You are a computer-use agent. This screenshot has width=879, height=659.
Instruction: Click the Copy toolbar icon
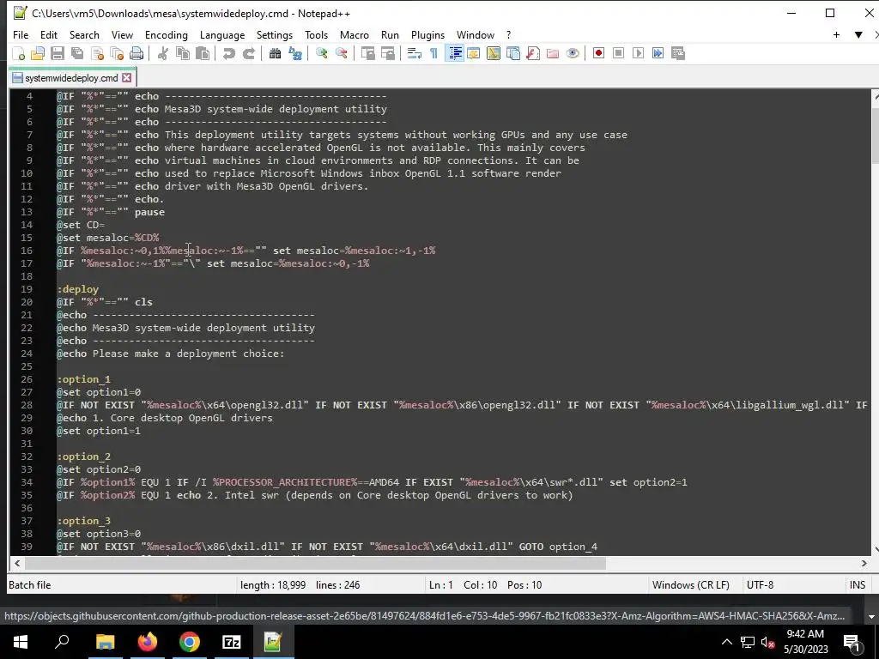tap(183, 53)
